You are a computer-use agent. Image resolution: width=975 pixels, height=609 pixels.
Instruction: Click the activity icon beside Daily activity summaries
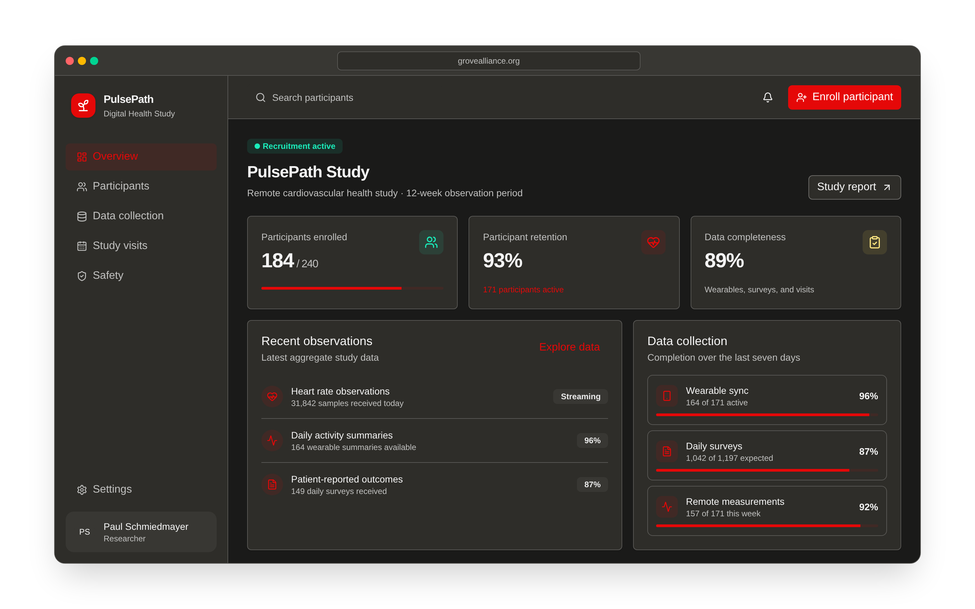click(x=272, y=441)
